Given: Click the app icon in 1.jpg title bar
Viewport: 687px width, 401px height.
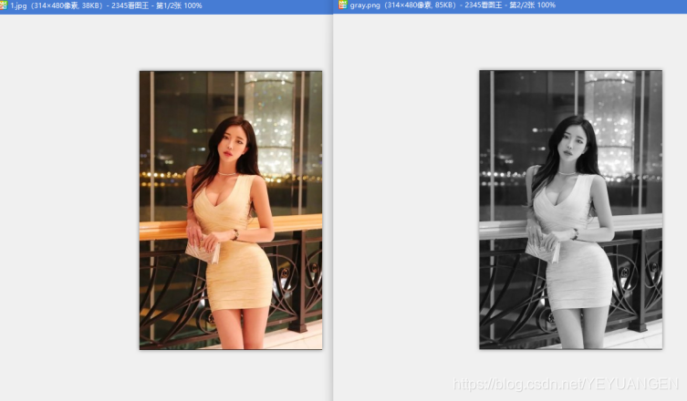Looking at the screenshot, I should tap(5, 5).
